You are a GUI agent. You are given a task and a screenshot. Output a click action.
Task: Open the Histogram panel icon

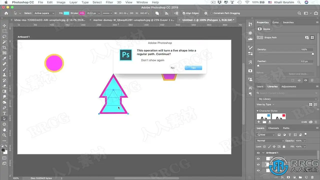click(x=250, y=38)
